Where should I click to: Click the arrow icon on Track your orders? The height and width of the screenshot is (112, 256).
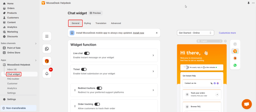pos(217,94)
